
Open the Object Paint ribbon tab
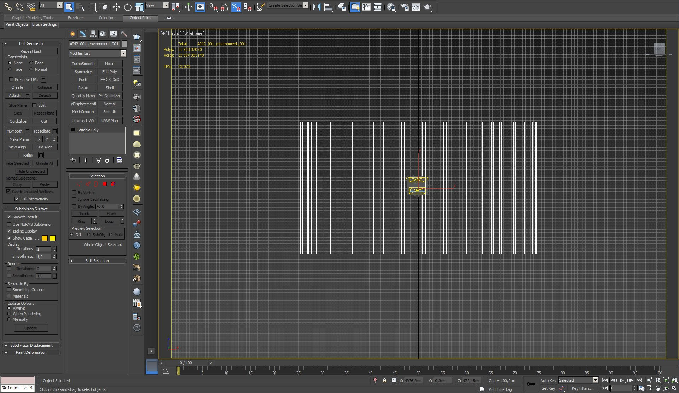(x=140, y=18)
